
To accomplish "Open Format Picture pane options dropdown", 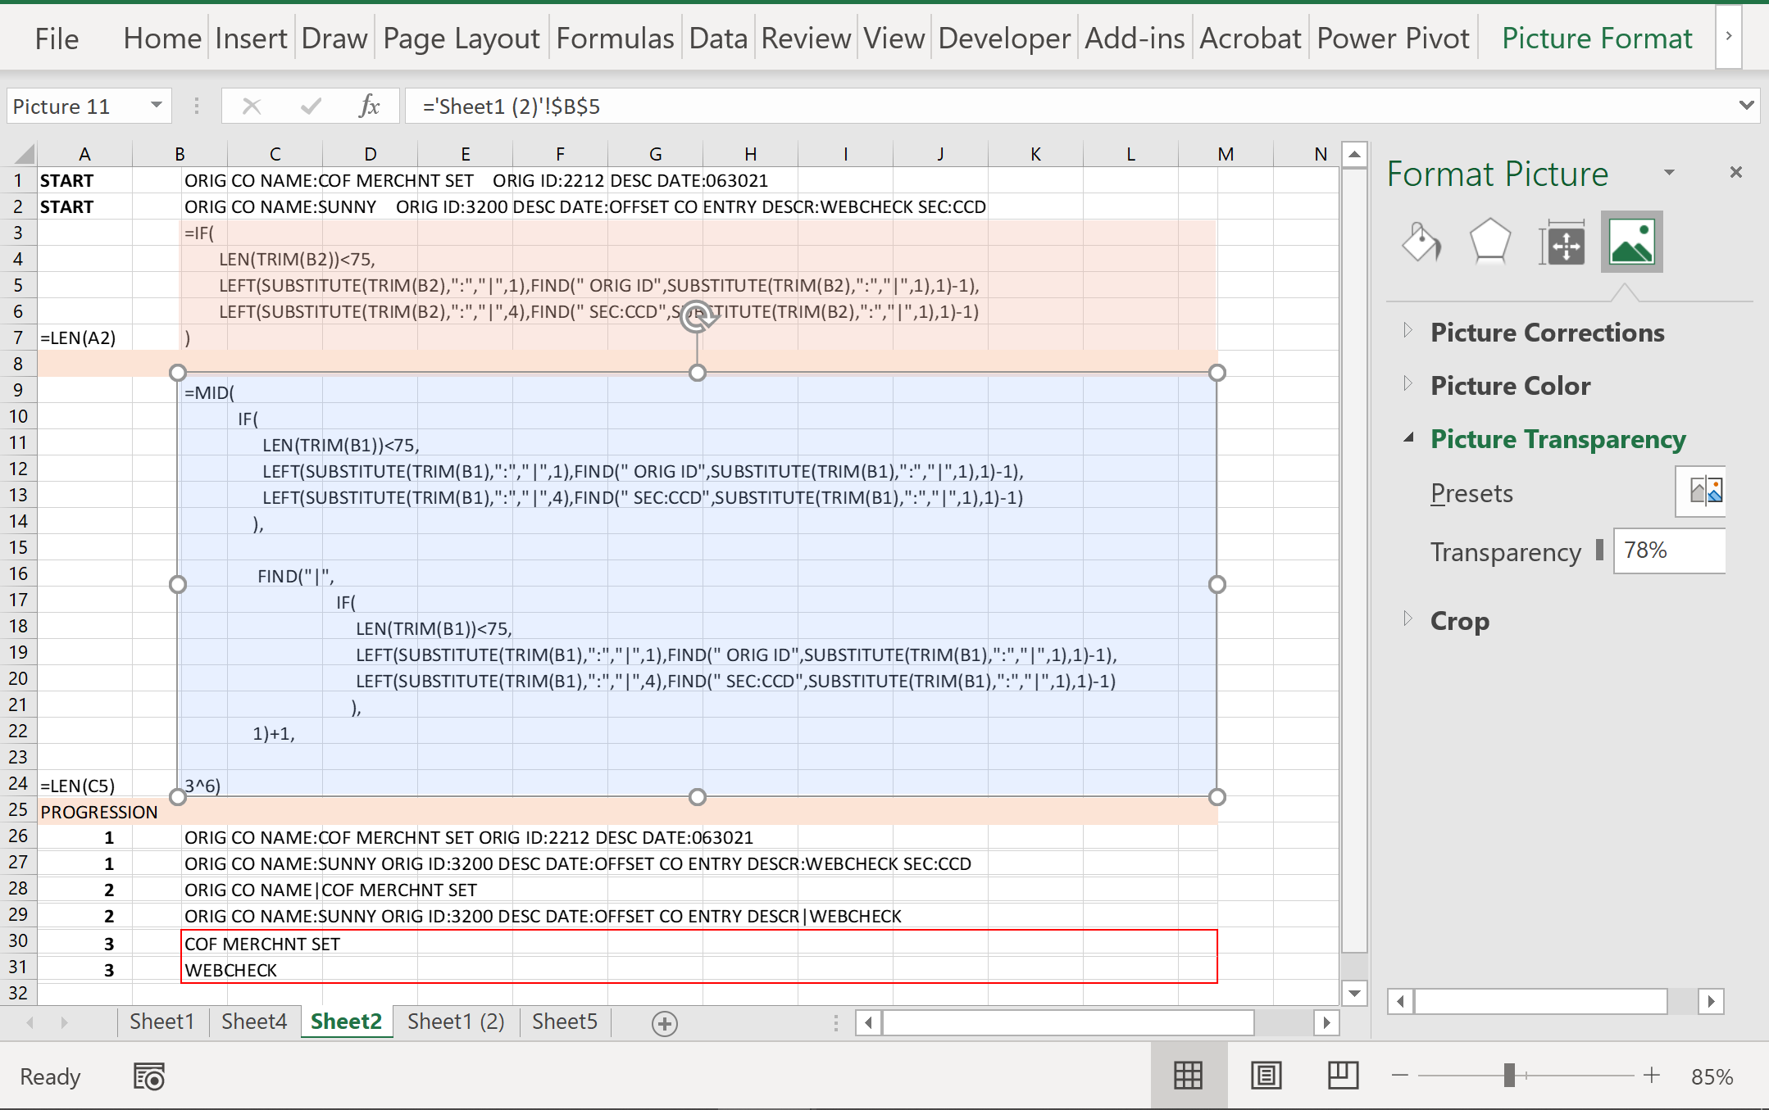I will [x=1669, y=172].
